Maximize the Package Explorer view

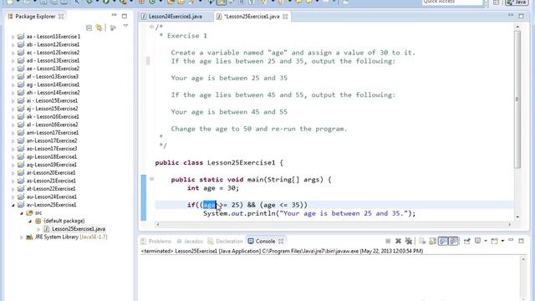pos(125,16)
